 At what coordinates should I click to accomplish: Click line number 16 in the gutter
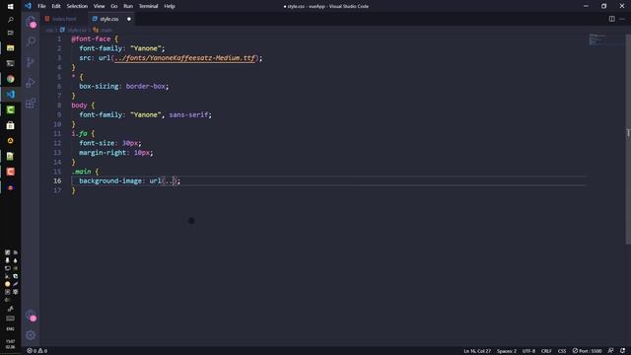point(57,181)
